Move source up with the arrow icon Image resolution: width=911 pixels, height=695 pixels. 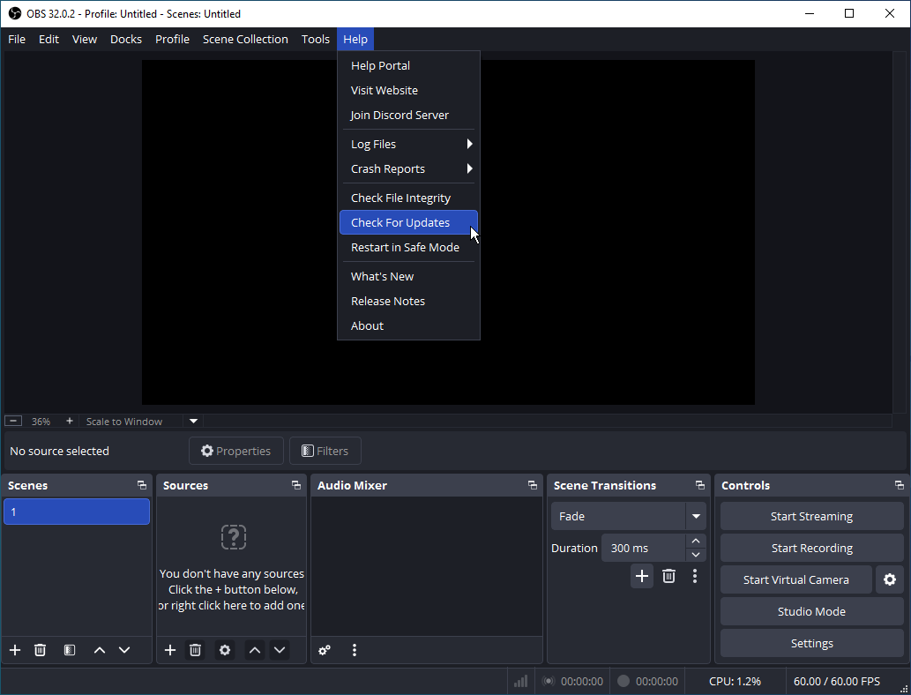(x=254, y=650)
